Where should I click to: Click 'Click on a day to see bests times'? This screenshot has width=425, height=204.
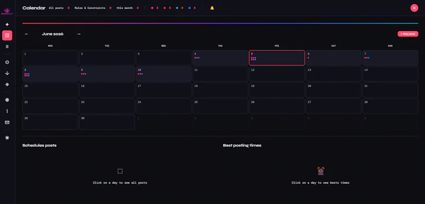tap(320, 183)
